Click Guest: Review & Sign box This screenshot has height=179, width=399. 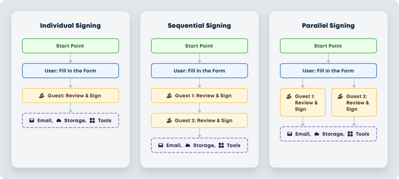point(70,96)
